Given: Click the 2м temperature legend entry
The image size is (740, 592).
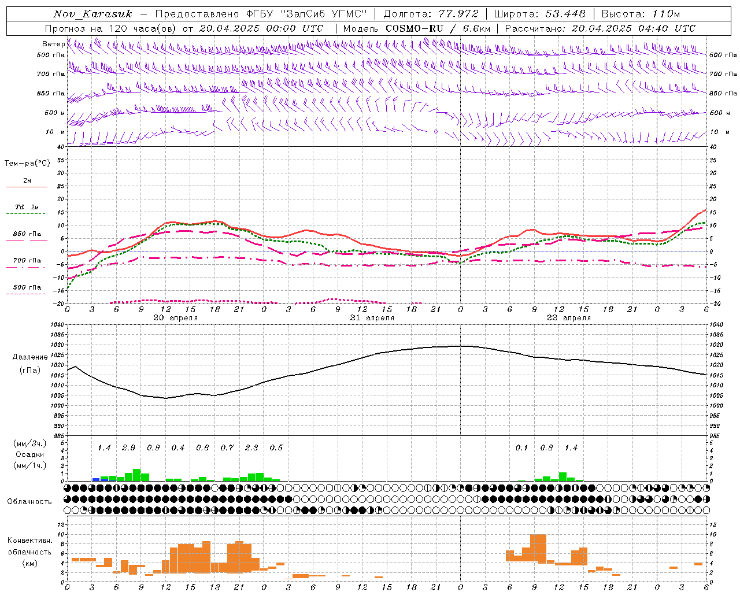Looking at the screenshot, I should pos(27,180).
